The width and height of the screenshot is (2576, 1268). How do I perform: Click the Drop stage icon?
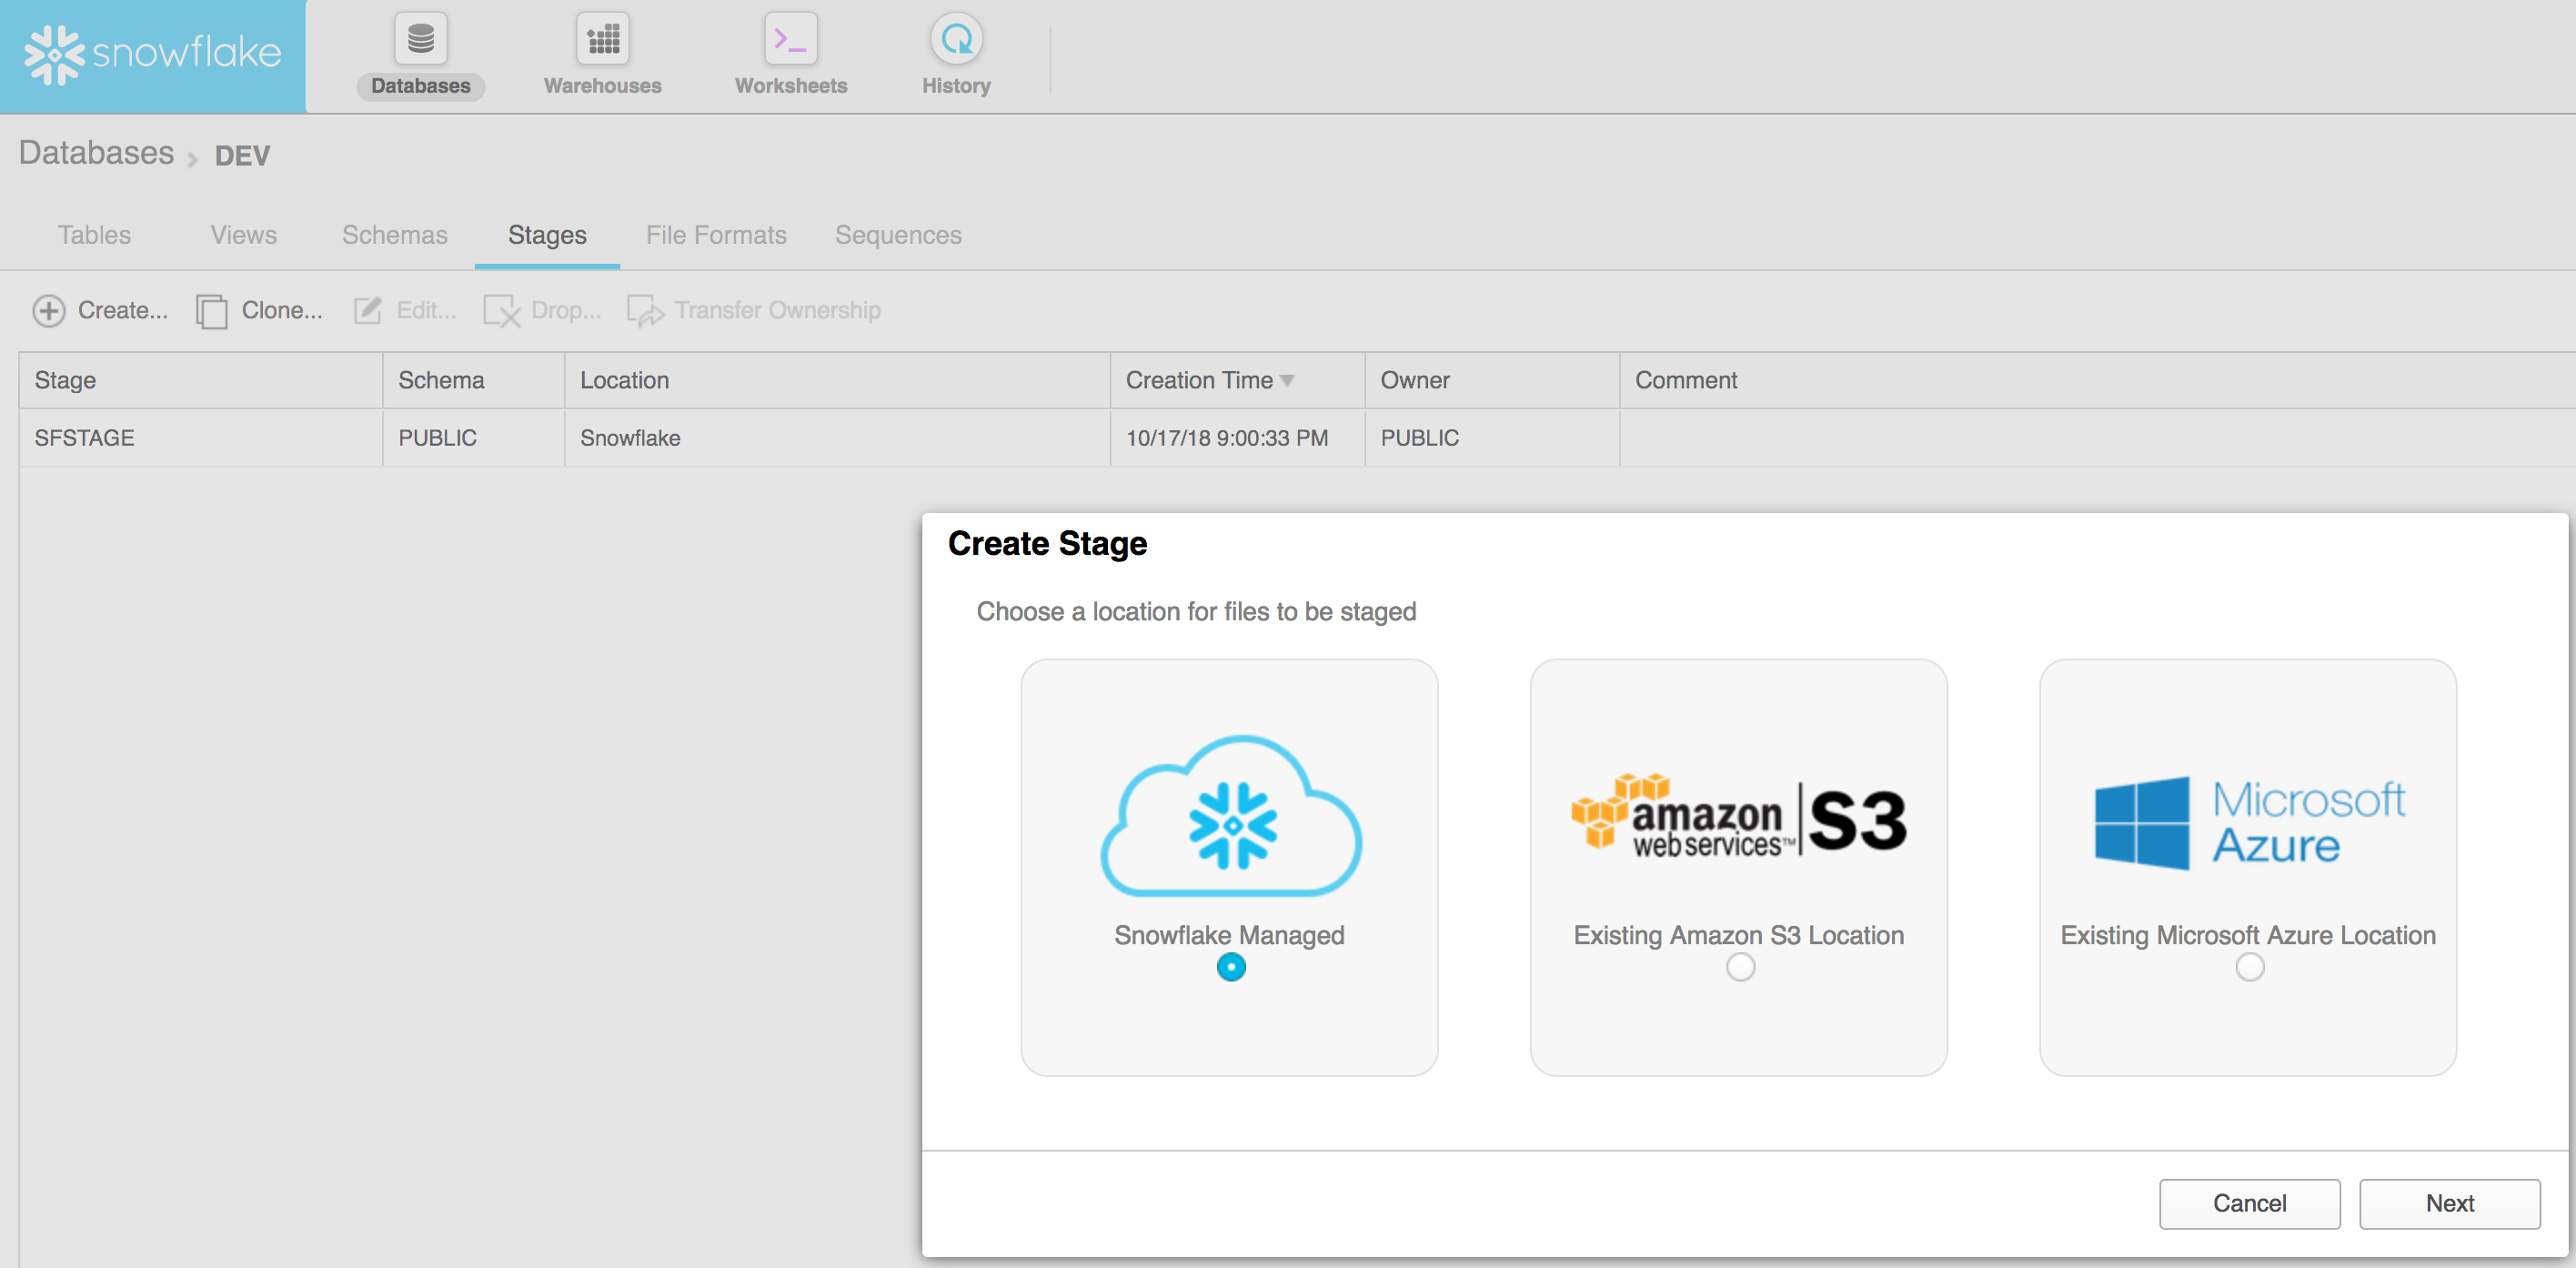501,311
